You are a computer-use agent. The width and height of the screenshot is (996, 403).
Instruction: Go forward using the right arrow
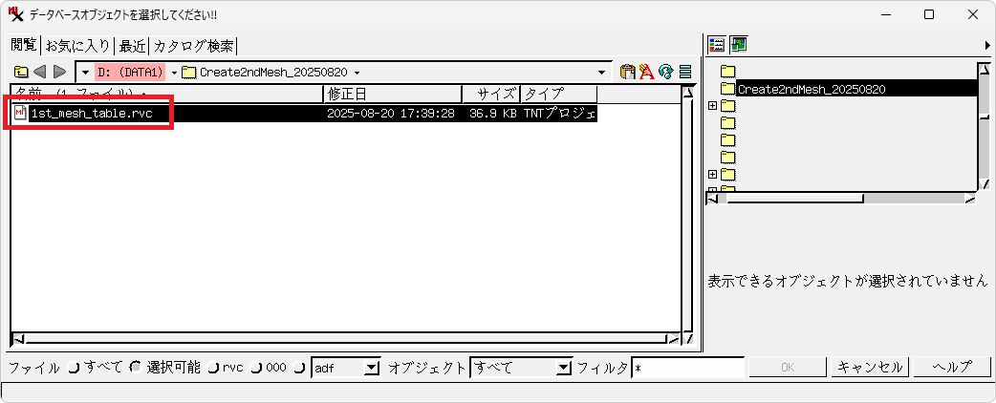(59, 72)
